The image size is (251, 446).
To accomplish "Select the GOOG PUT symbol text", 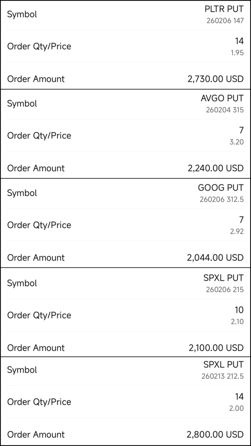I will [221, 188].
